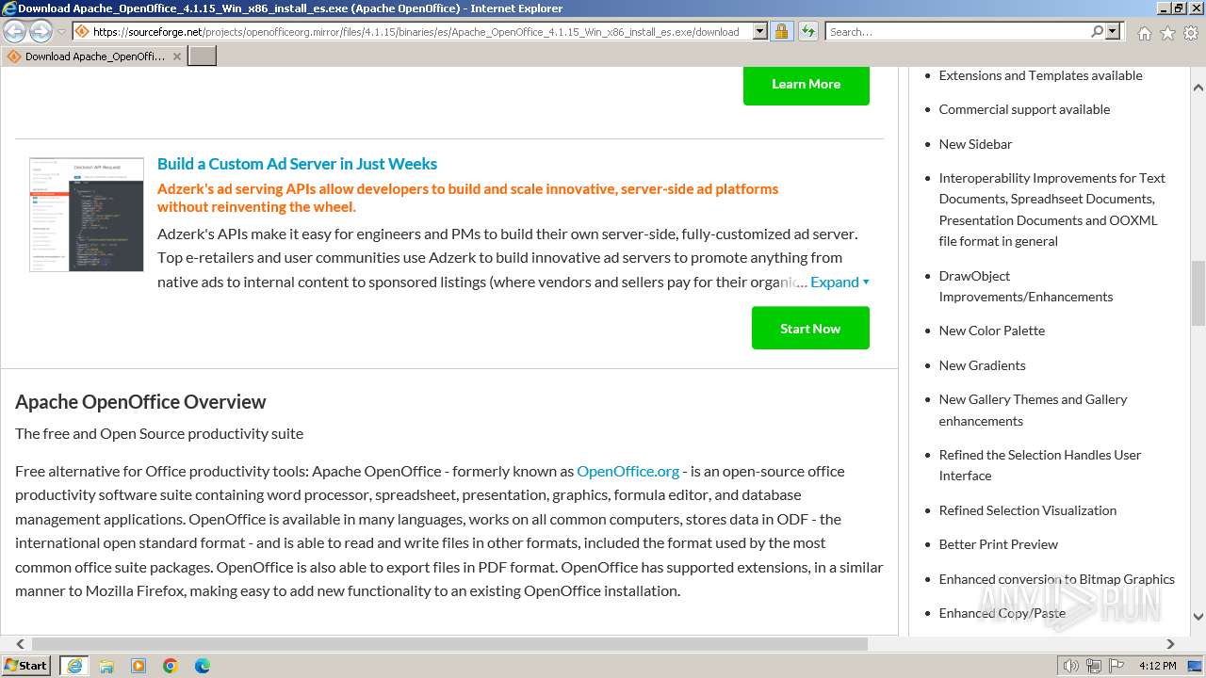The height and width of the screenshot is (678, 1206).
Task: Click the horizontal scrollbar thumb
Action: [x=449, y=644]
